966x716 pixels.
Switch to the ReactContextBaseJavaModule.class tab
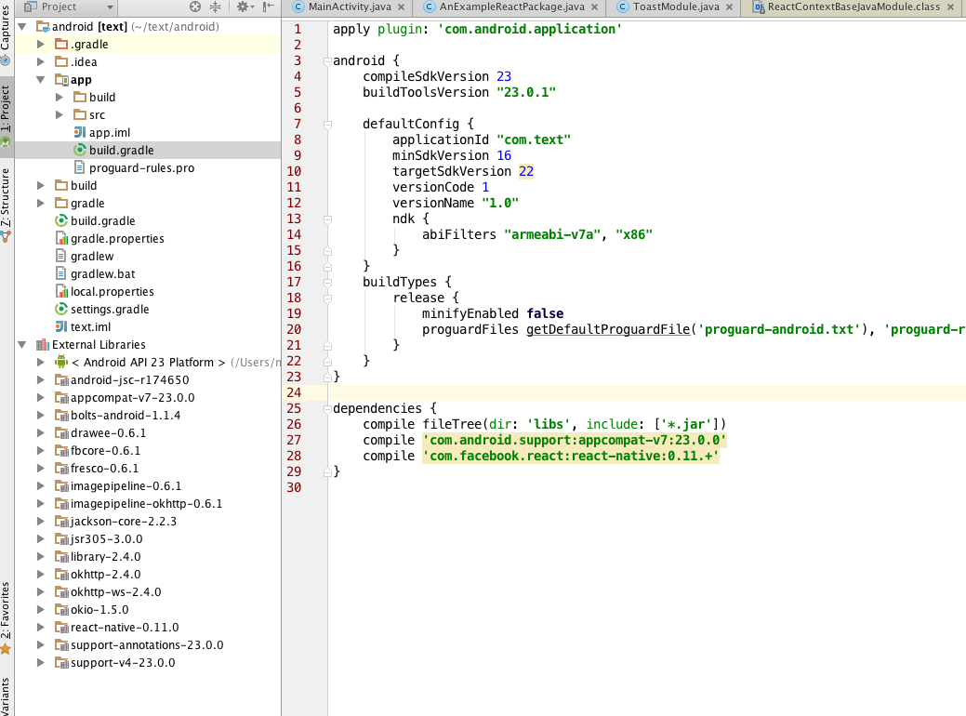tap(854, 7)
